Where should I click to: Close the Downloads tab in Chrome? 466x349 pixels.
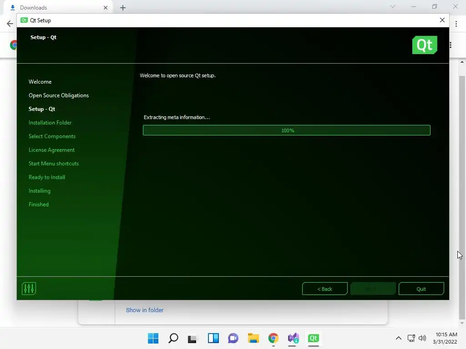click(106, 8)
